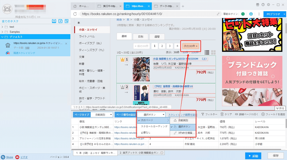Open ライトノベル category in the sidebar

coord(87,37)
